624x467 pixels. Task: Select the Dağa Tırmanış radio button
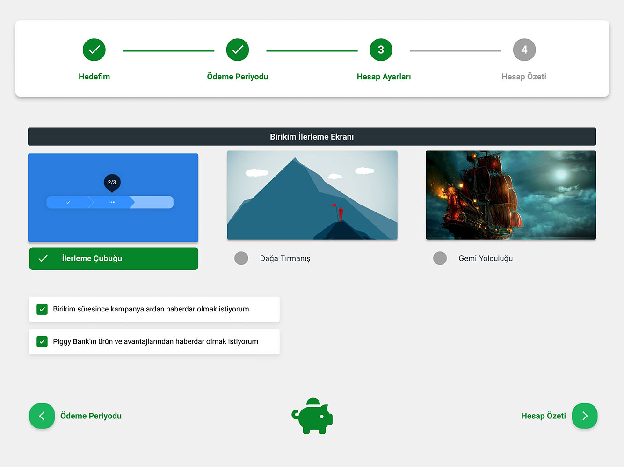pyautogui.click(x=241, y=258)
